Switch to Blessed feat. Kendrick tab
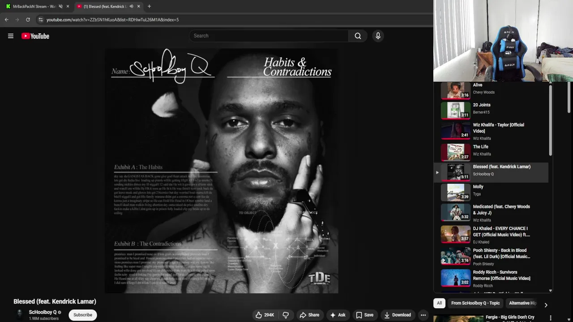Screen dimensions: 573x322 (107, 6)
